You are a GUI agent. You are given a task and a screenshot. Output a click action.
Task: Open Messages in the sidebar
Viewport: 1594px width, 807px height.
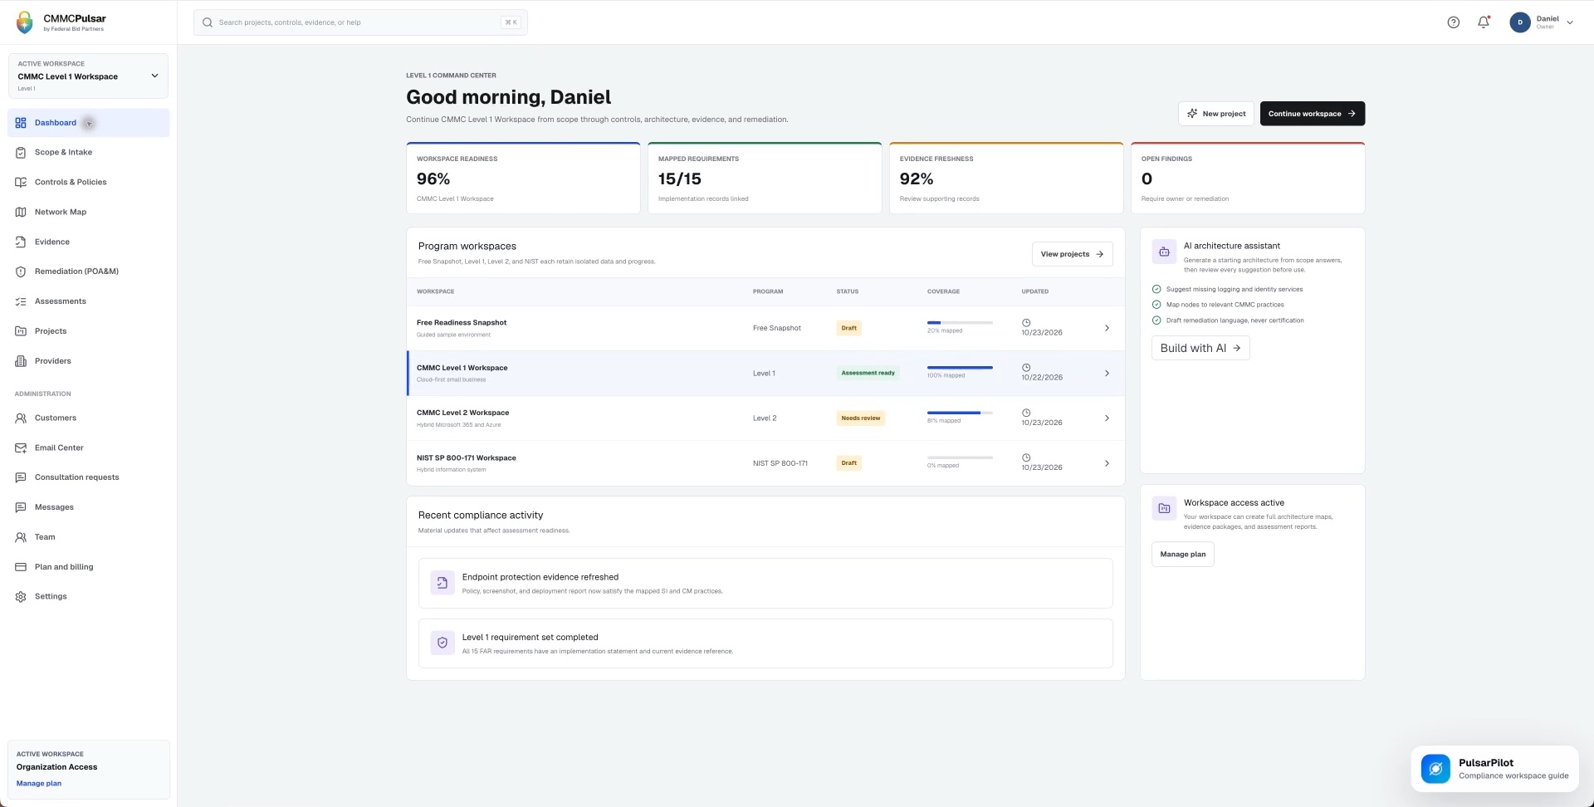(88, 507)
